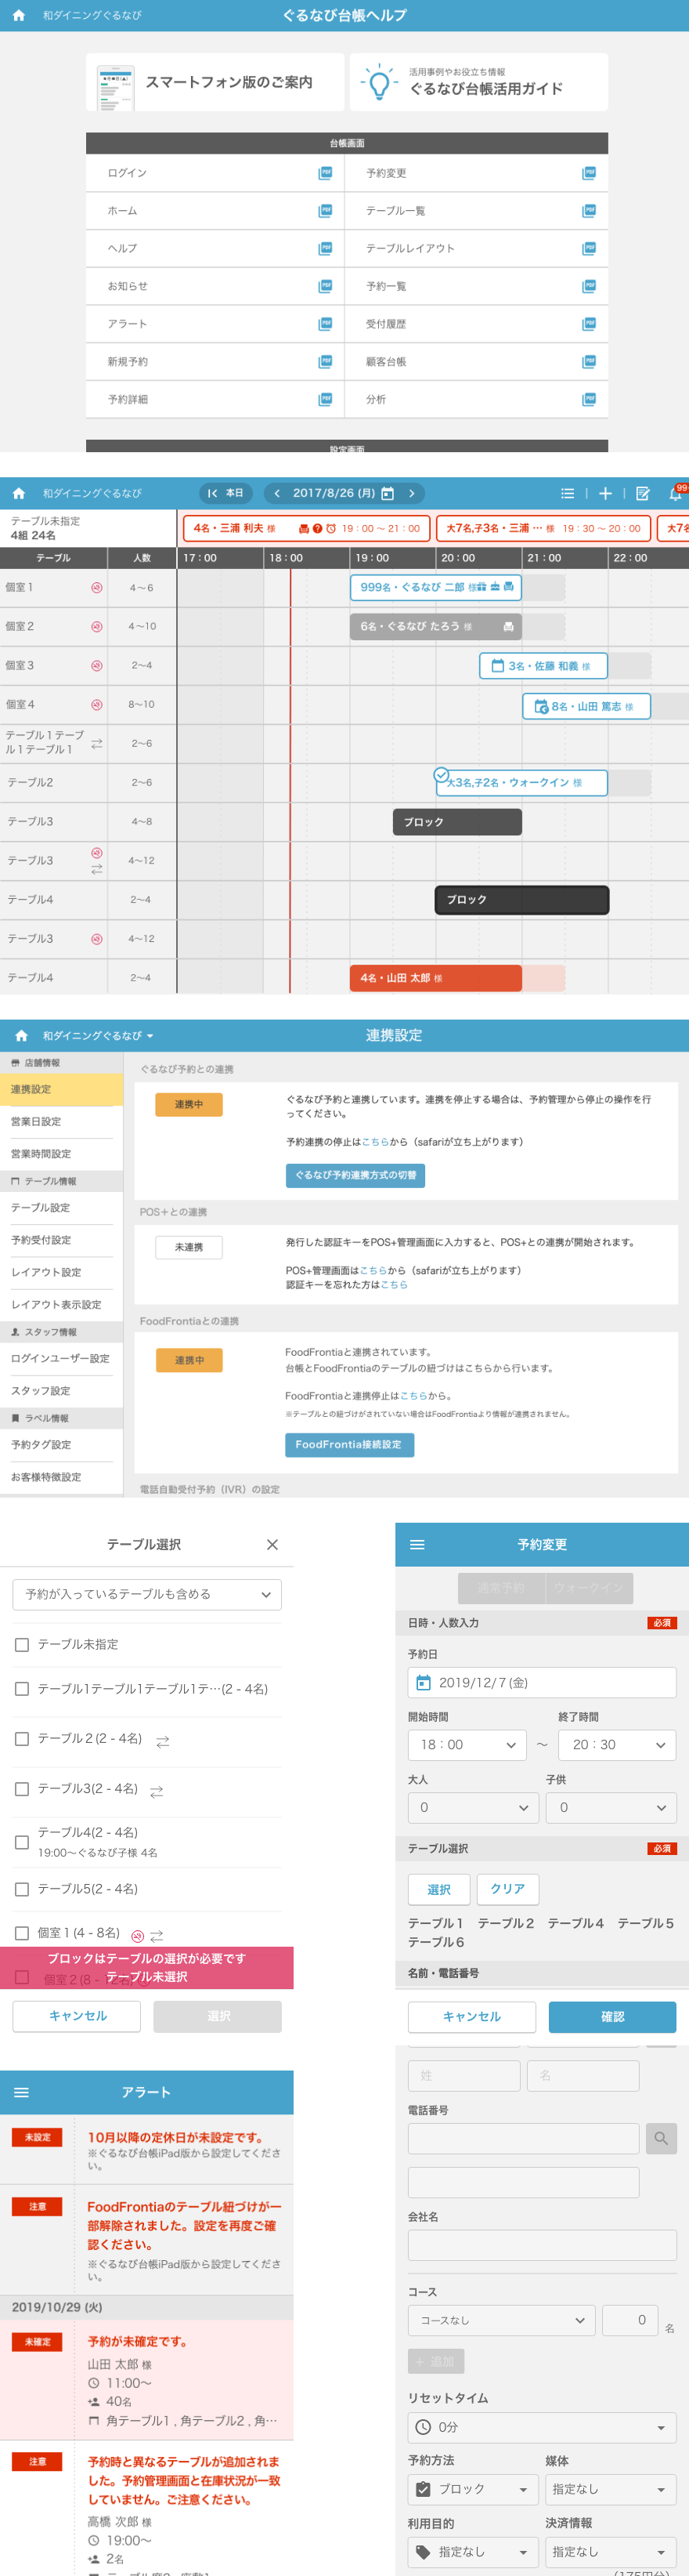689x2576 pixels.
Task: Open the notification bell icon
Action: [x=675, y=493]
